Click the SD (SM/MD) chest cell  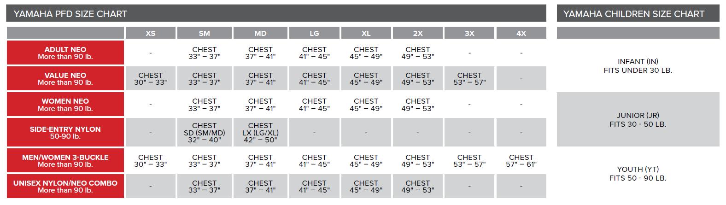[x=204, y=133]
